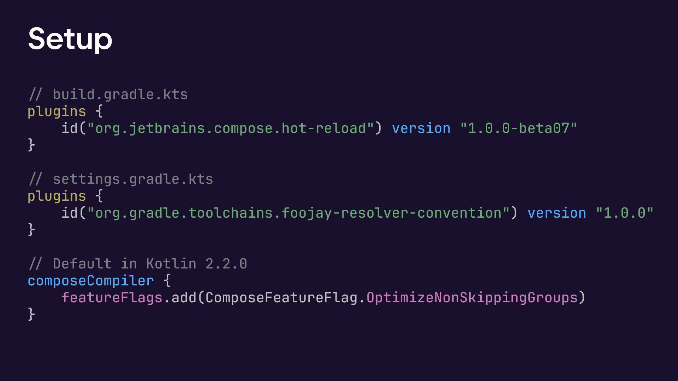Click the closing brace of composeCompiler block
The image size is (678, 381).
pyautogui.click(x=31, y=314)
